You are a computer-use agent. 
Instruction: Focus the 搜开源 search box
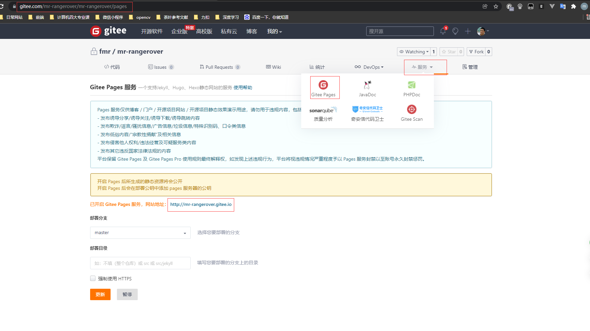400,31
